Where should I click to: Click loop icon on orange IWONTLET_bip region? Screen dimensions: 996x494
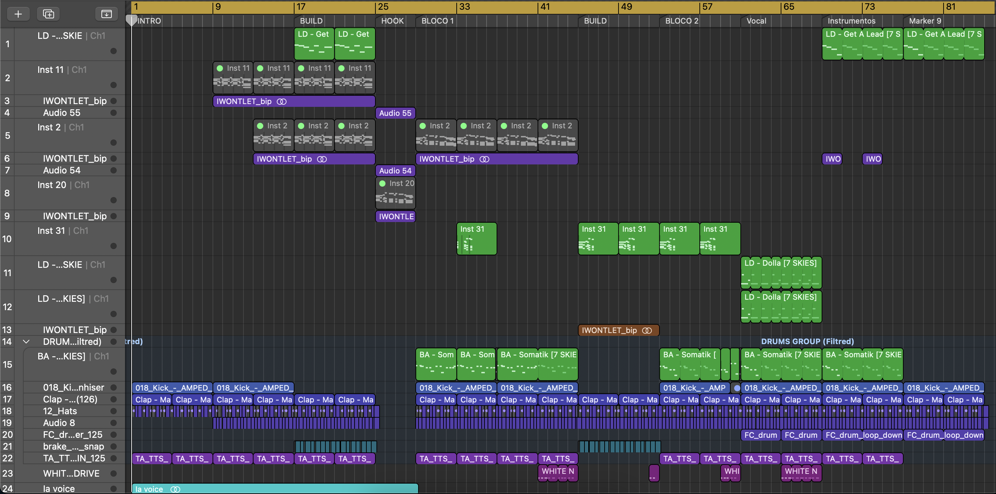click(x=647, y=330)
